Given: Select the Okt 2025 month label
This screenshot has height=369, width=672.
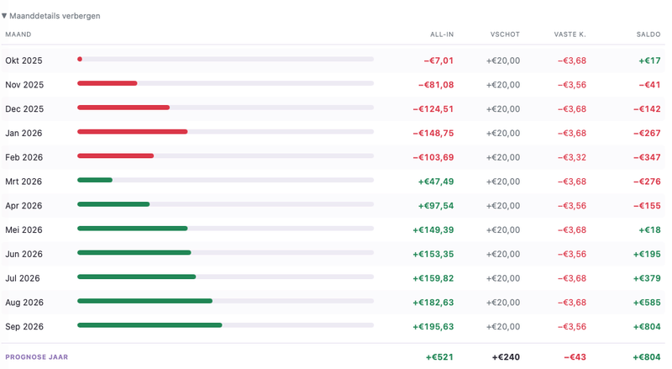Looking at the screenshot, I should coord(24,61).
